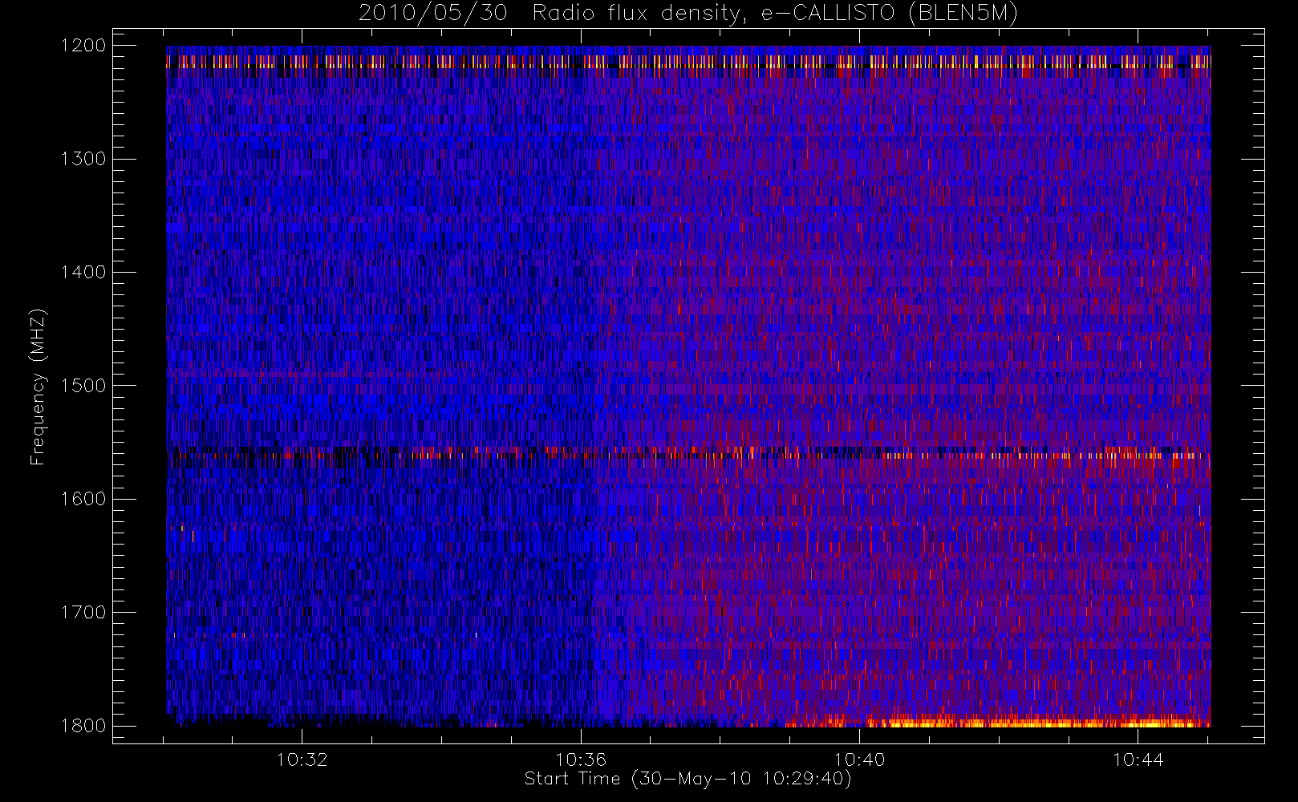
Task: Click the 'Start Time (30-May-10 10:29:40)' label
Action: click(688, 779)
